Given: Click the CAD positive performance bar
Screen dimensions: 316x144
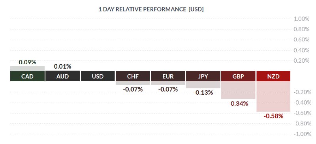Looking at the screenshot, I should click(27, 69).
